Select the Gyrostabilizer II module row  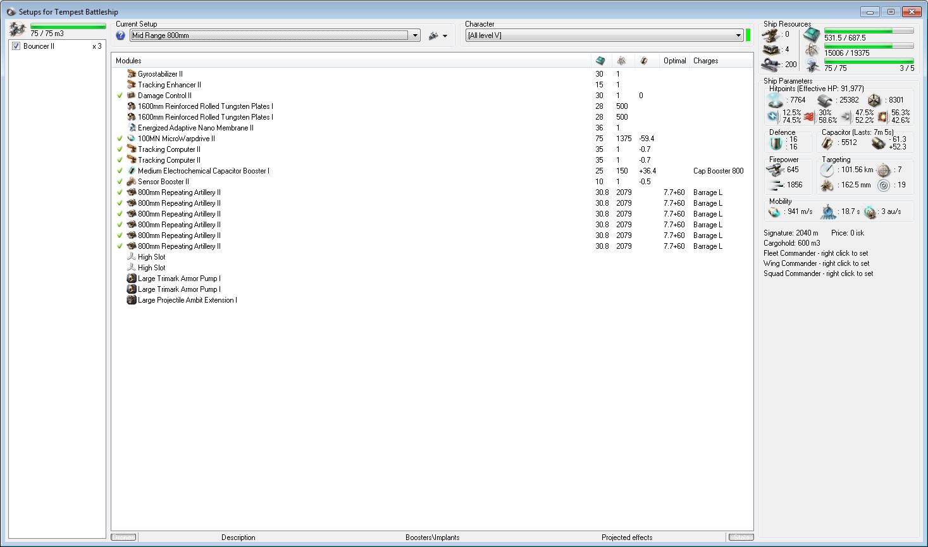[432, 74]
